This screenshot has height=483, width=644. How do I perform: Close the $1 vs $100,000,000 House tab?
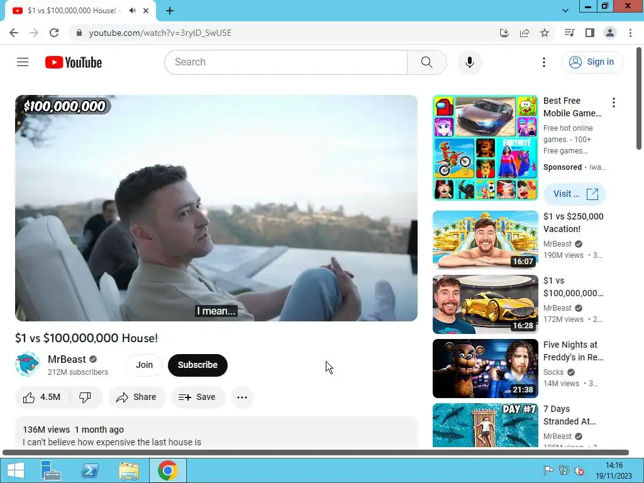click(x=146, y=11)
